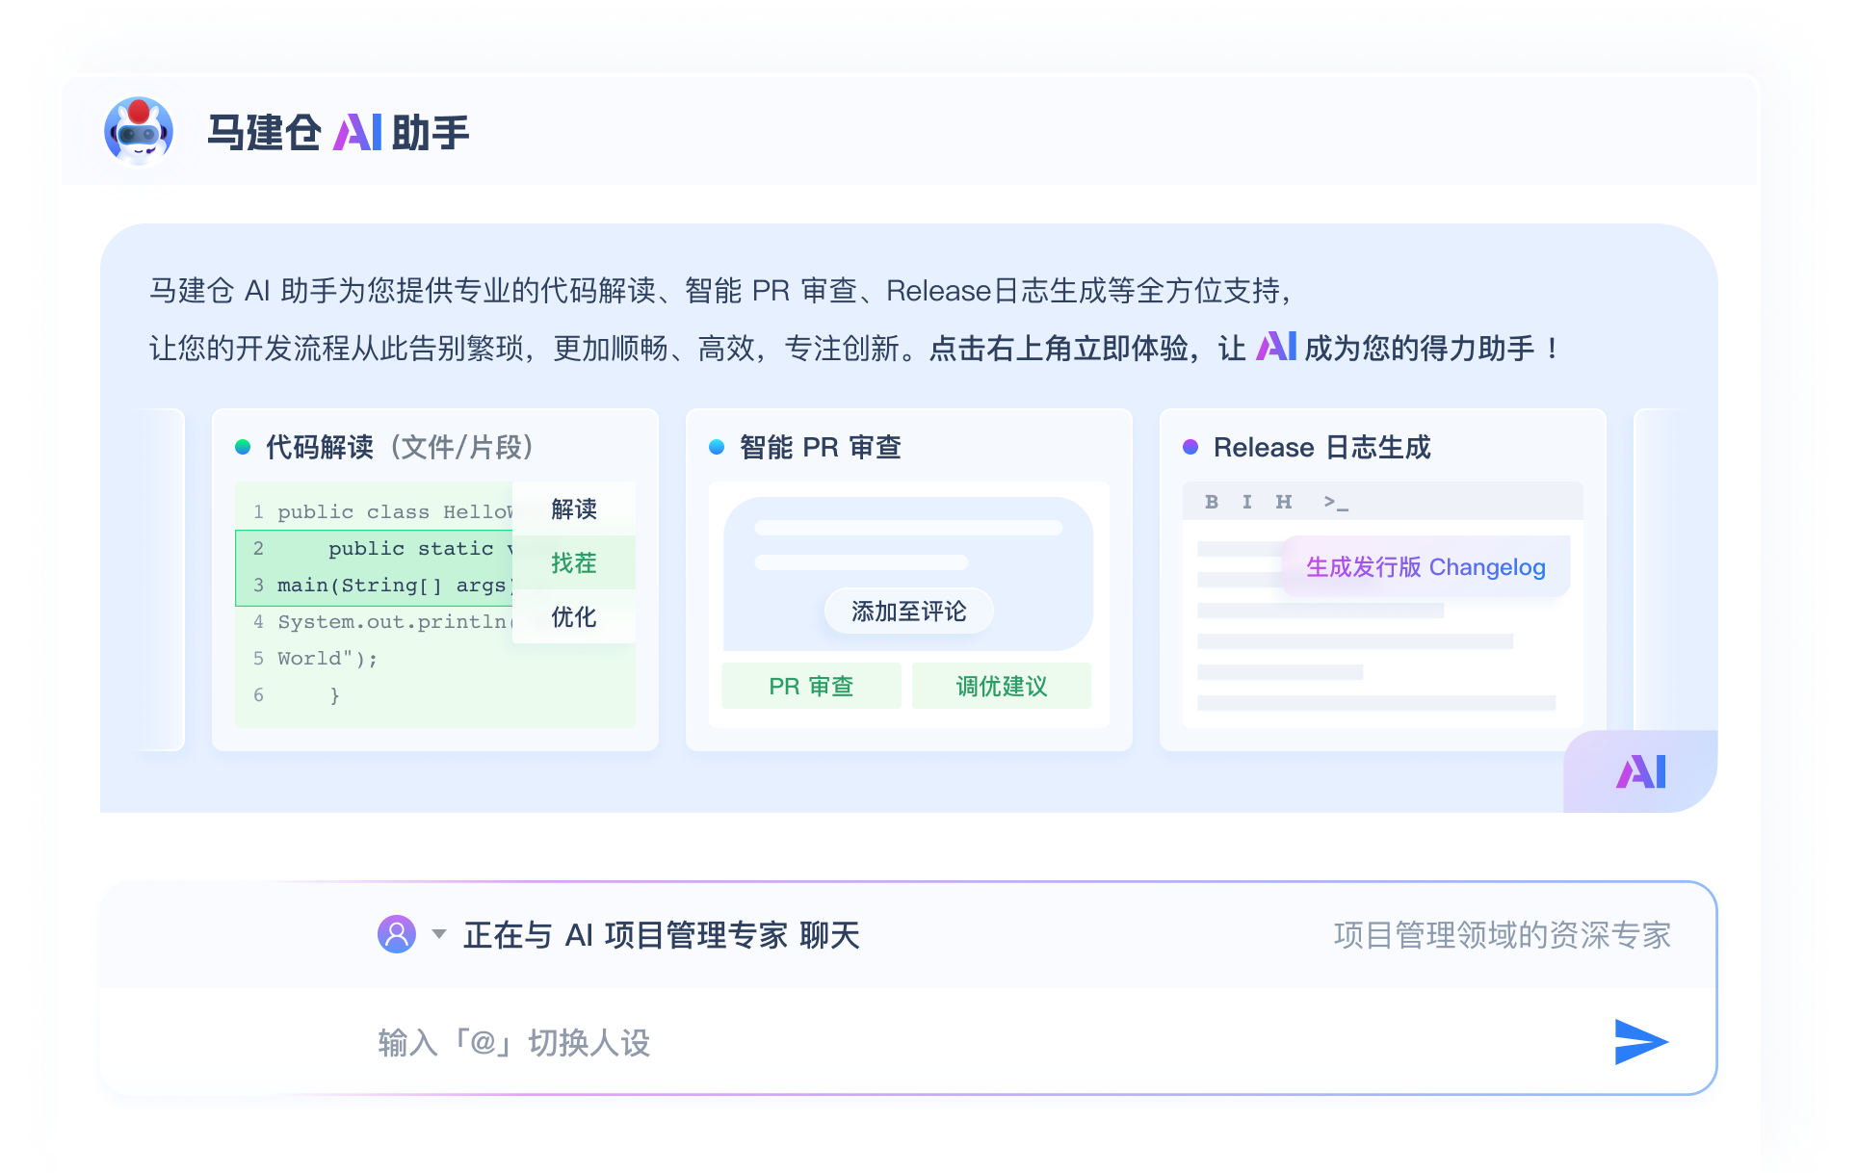Open the Release 日志生成 card title
The width and height of the screenshot is (1857, 1173).
(1321, 447)
